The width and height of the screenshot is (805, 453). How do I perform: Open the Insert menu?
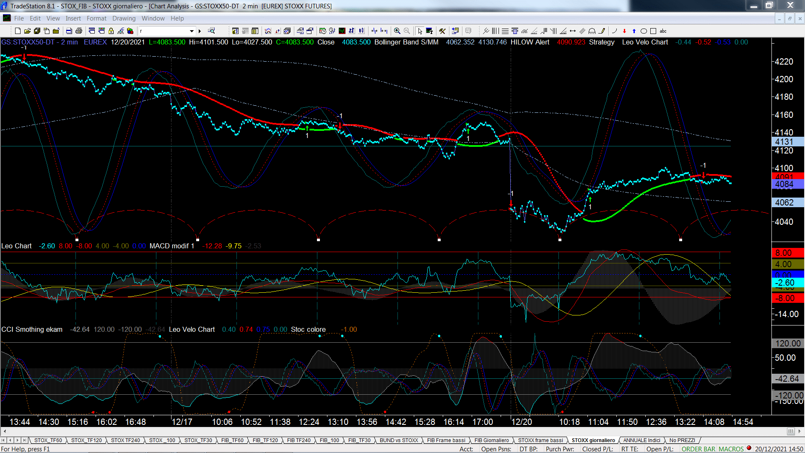(73, 18)
